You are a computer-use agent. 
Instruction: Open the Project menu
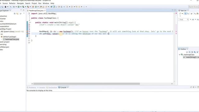pos(34,3)
